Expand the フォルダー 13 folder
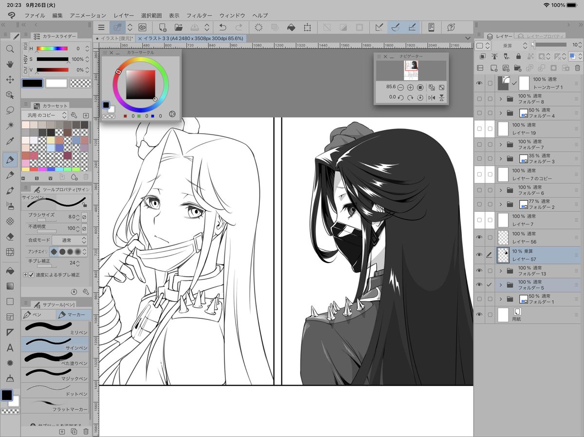The width and height of the screenshot is (584, 437). [x=500, y=271]
